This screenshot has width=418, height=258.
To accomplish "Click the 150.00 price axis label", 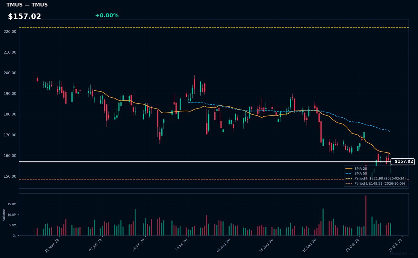I will click(x=10, y=177).
